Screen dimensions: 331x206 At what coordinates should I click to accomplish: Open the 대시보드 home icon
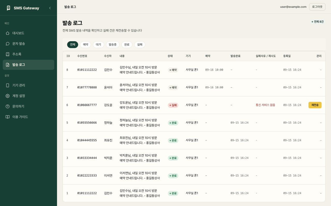click(7, 33)
